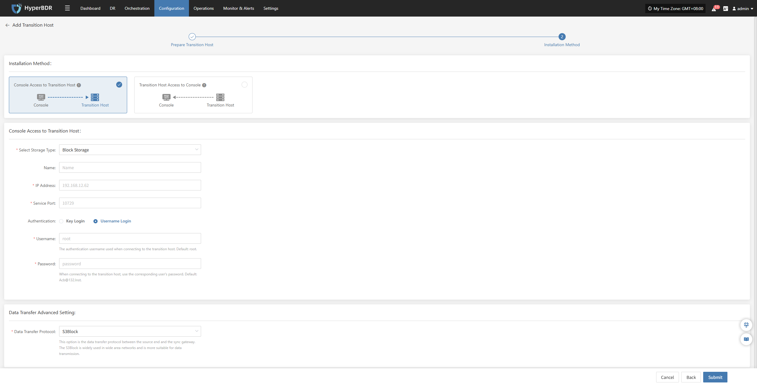Viewport: 757px width, 386px height.
Task: Click the language switch icon
Action: (725, 9)
